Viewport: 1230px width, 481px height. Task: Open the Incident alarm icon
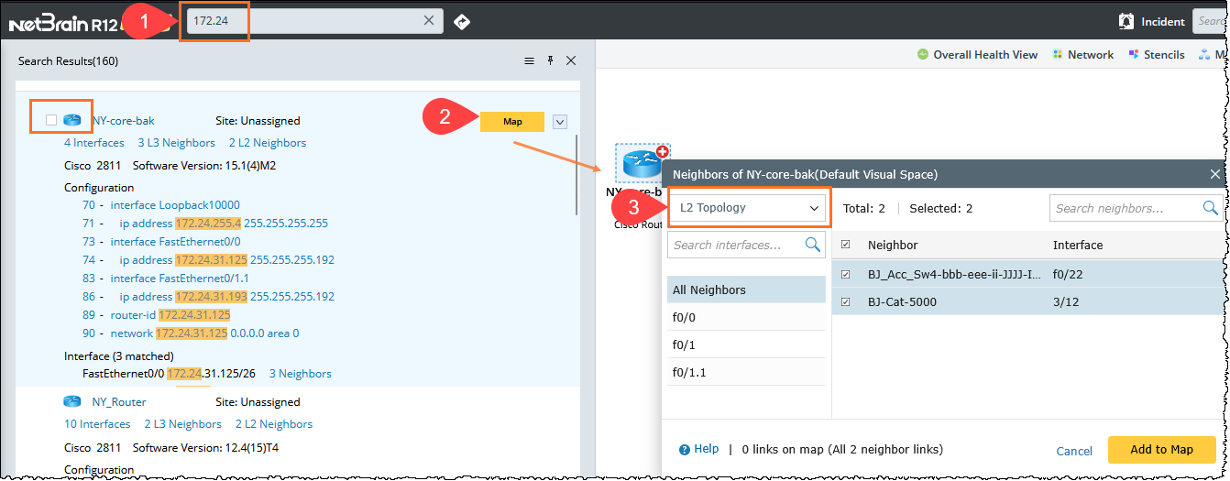click(1126, 21)
